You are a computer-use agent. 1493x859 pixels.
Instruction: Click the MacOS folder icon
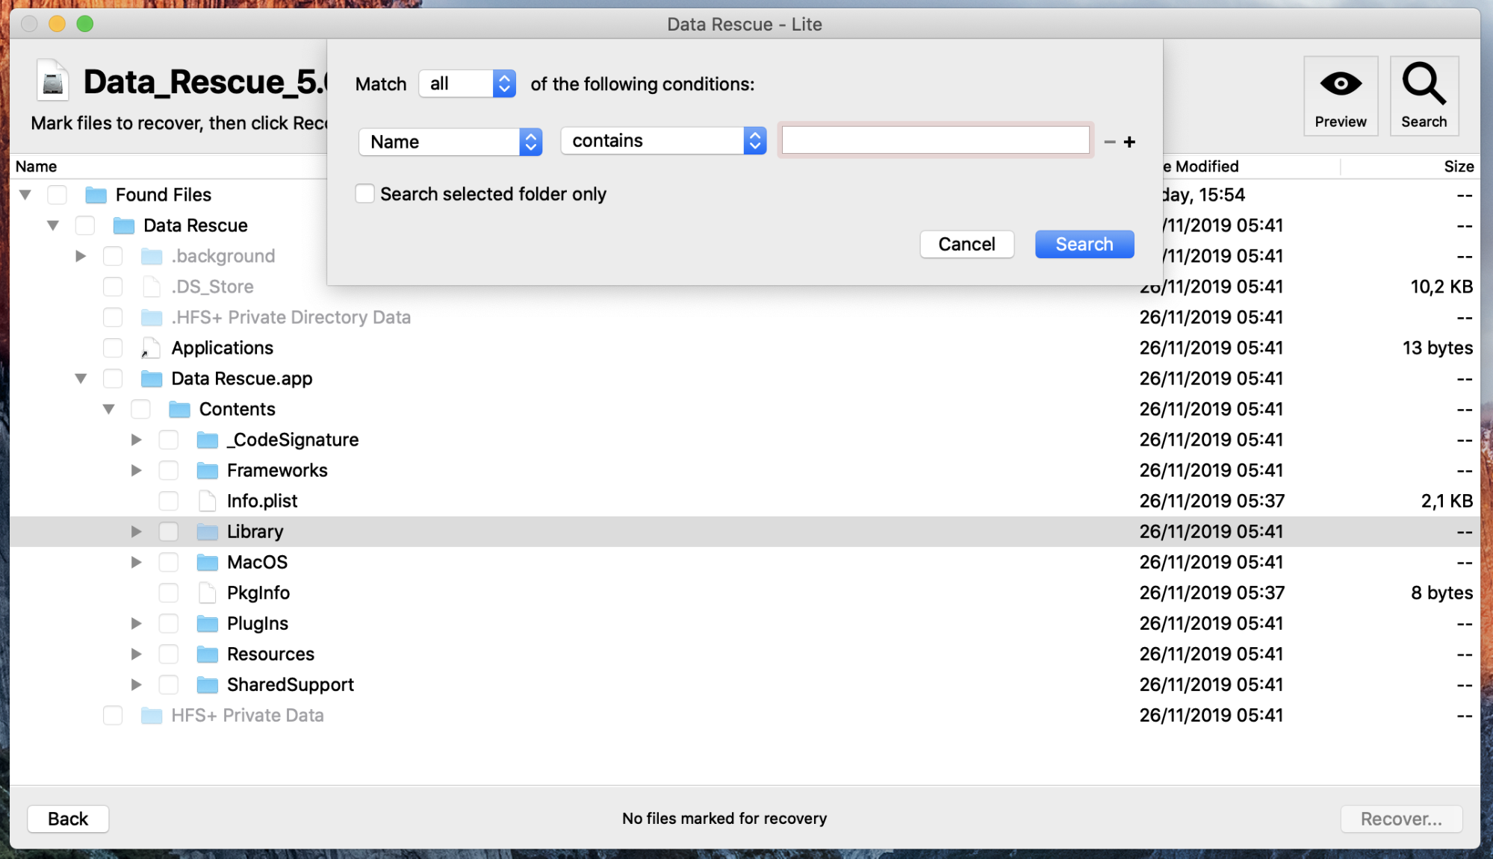(207, 562)
